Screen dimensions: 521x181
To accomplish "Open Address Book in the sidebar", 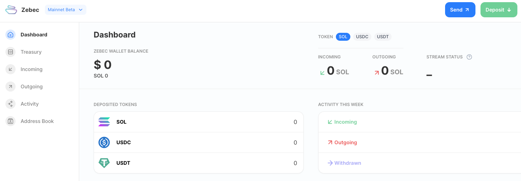I will tap(37, 121).
